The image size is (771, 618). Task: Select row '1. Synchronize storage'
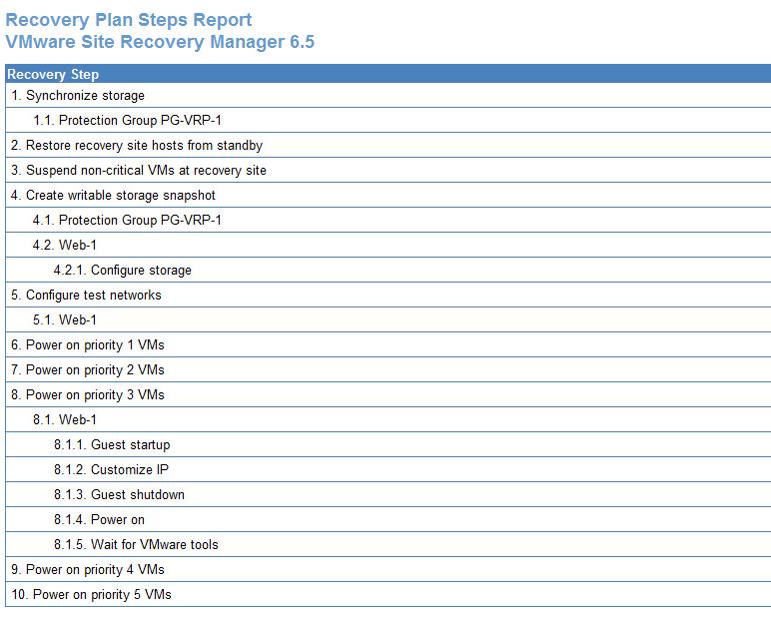[x=387, y=96]
